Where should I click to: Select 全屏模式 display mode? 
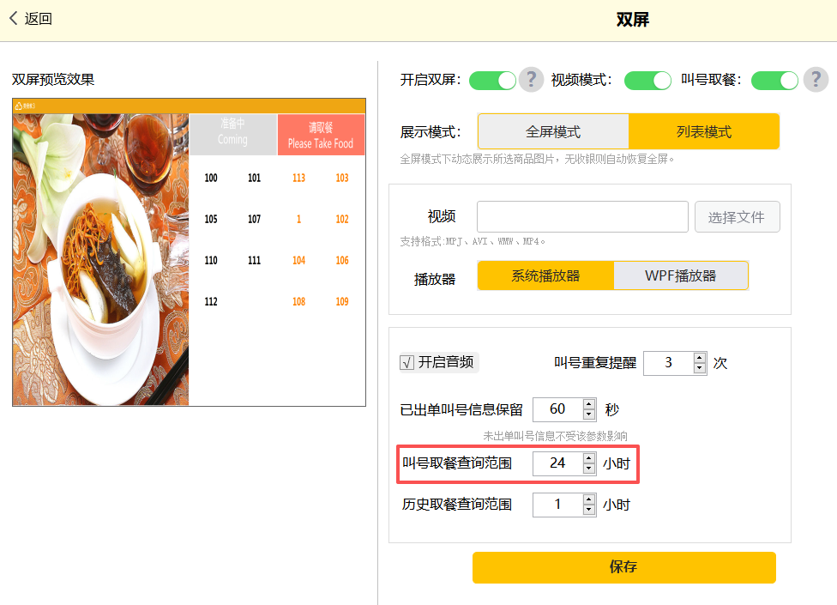click(553, 132)
